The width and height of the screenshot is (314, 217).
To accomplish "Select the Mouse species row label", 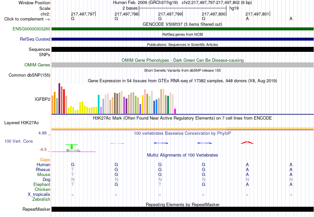I will (x=44, y=175).
